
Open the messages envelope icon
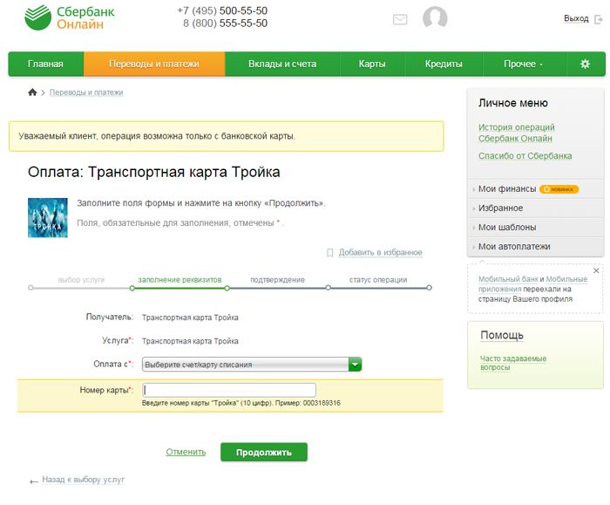click(400, 19)
